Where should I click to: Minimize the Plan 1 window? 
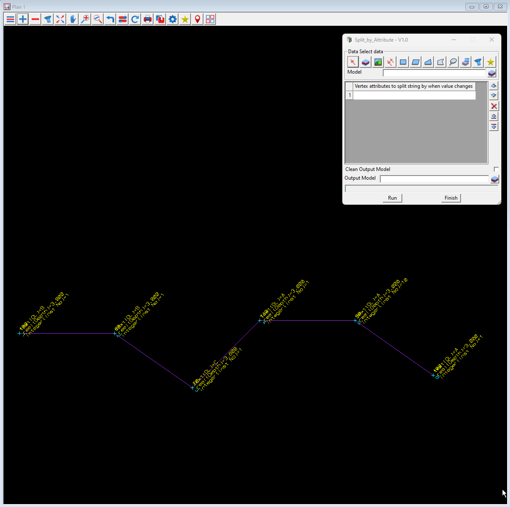tap(472, 7)
